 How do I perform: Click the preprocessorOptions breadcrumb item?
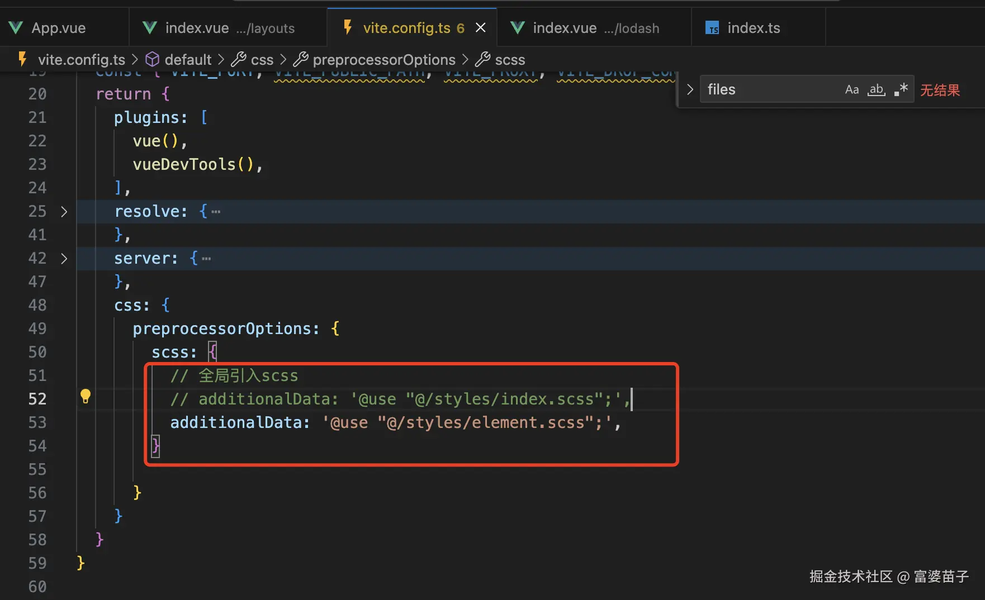pyautogui.click(x=383, y=59)
